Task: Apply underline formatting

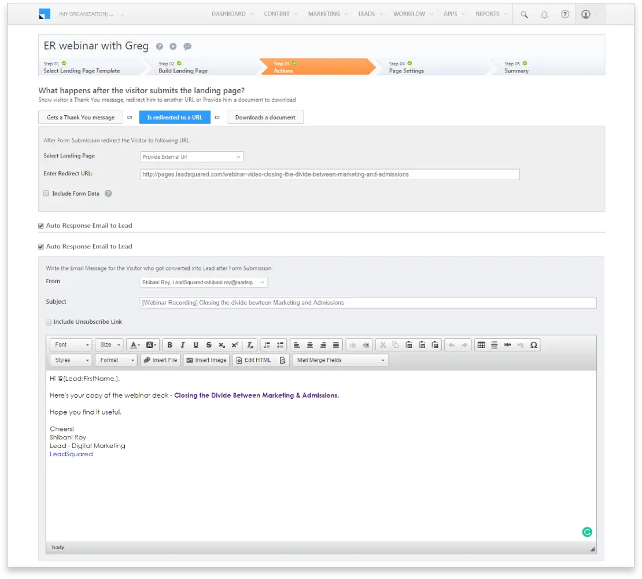Action: tap(195, 345)
